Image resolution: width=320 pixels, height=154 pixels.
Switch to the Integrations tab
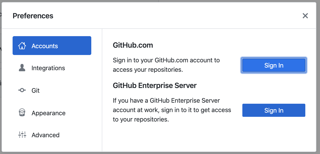click(x=48, y=68)
